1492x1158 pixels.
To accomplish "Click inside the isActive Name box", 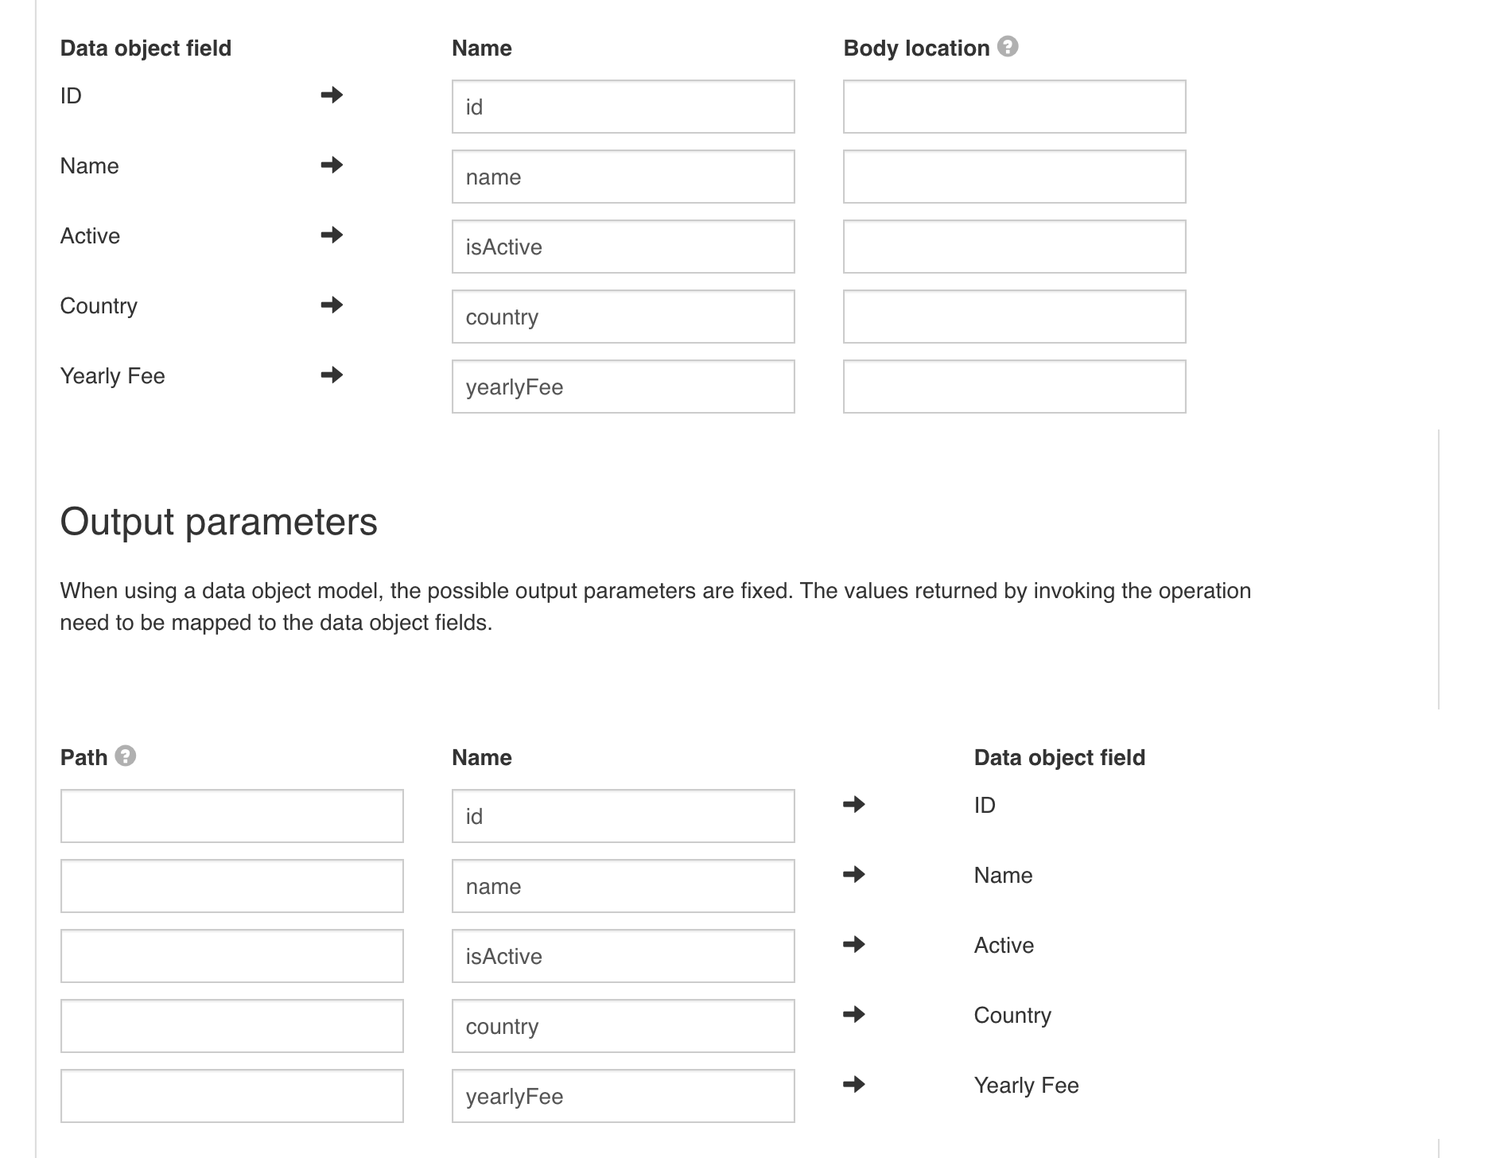I will click(x=623, y=246).
